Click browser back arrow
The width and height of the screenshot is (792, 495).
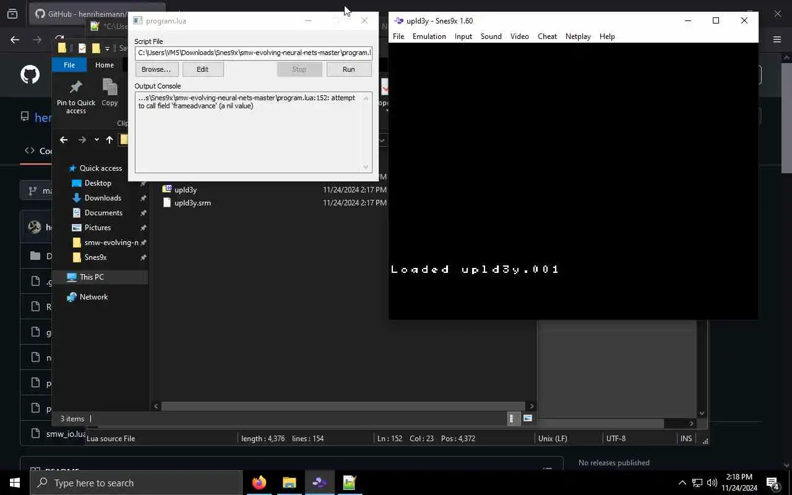15,40
